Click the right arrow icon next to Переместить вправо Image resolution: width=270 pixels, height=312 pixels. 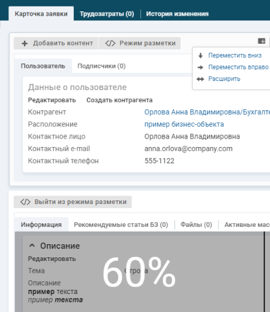(x=200, y=67)
